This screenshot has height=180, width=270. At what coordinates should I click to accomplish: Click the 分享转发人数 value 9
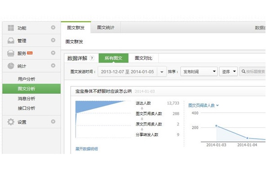[178, 135]
